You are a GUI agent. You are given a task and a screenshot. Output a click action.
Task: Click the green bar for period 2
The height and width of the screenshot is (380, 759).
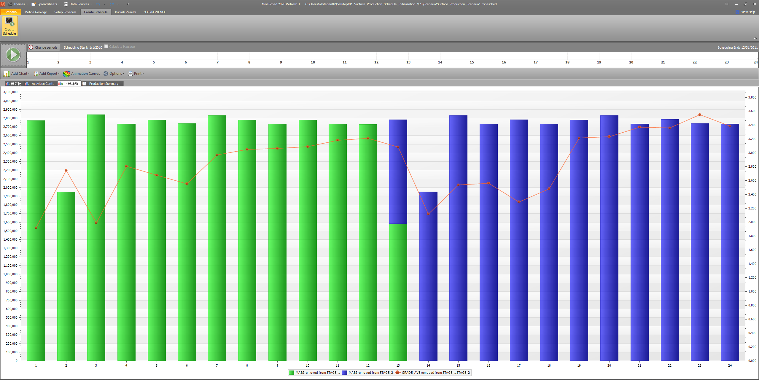[66, 276]
